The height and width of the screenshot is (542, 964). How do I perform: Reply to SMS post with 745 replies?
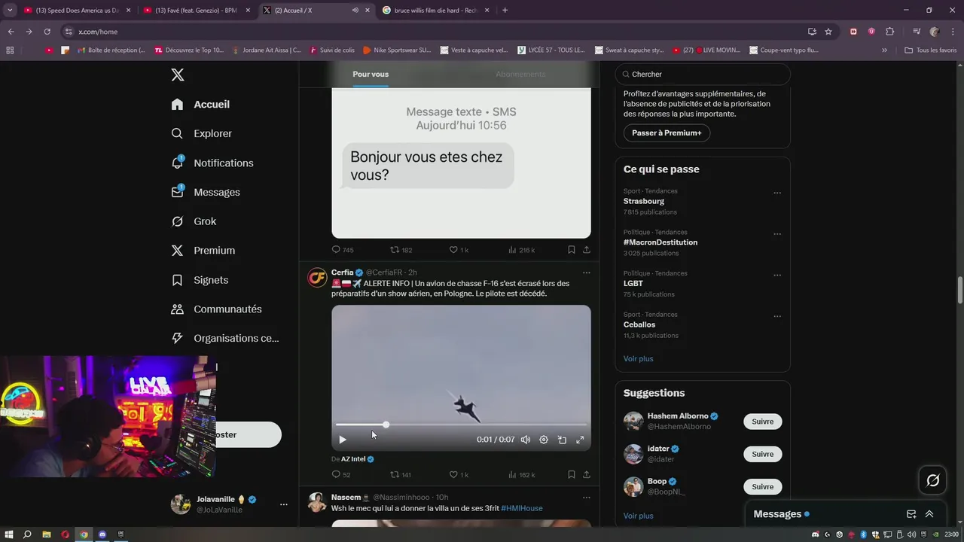343,249
